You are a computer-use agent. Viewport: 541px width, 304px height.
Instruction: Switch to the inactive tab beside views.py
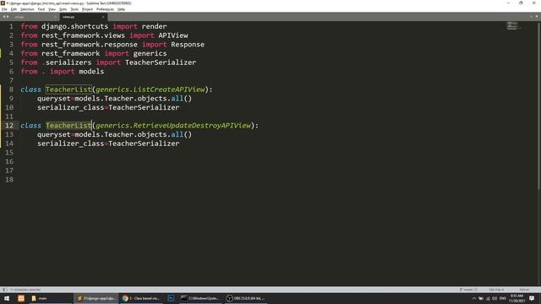(x=35, y=17)
